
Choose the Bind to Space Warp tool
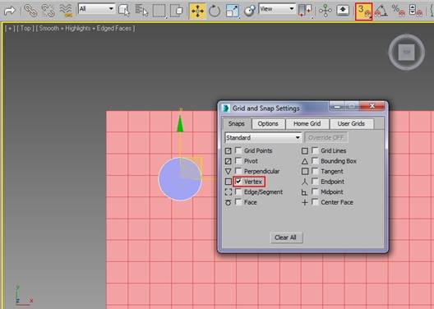[x=66, y=11]
